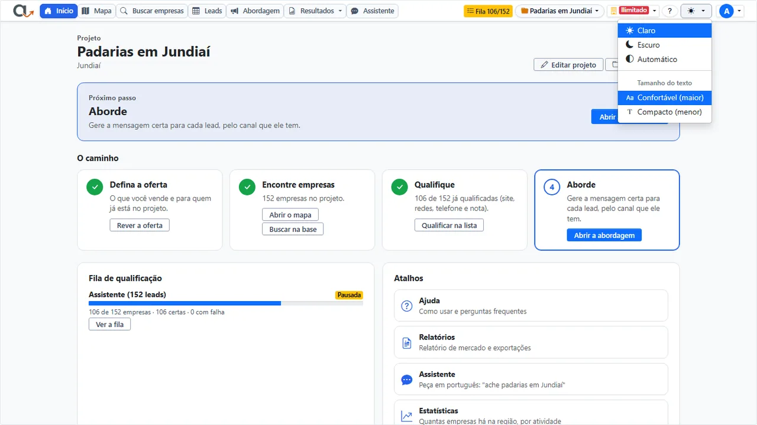Open the Assistente chat from the navbar
This screenshot has width=757, height=425.
(x=373, y=11)
